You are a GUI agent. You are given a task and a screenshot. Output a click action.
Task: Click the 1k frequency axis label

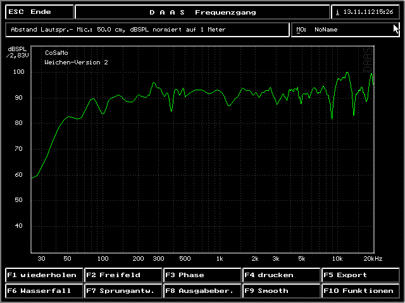pos(220,259)
